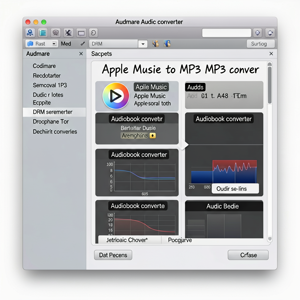The height and width of the screenshot is (300, 300).
Task: Click the vertical scrollbar thumb in content area
Action: 270,85
